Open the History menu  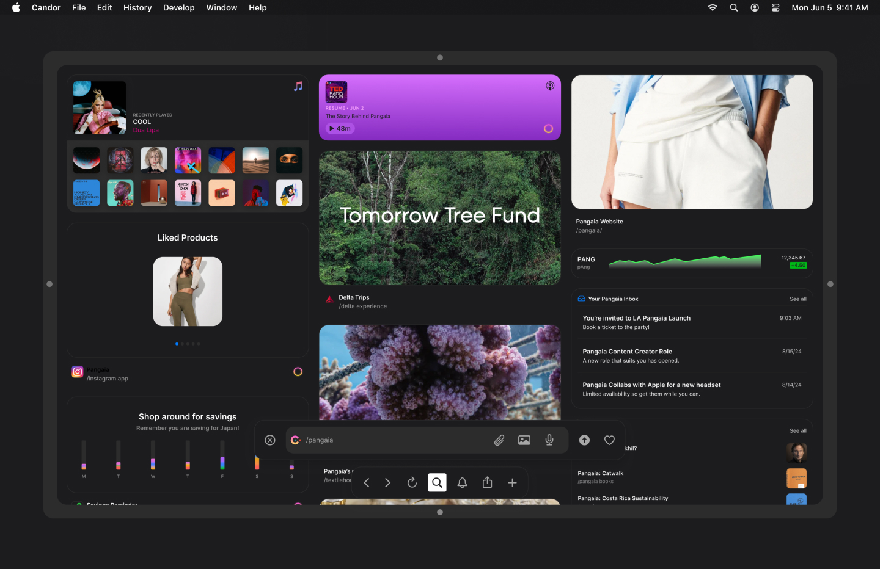[137, 8]
